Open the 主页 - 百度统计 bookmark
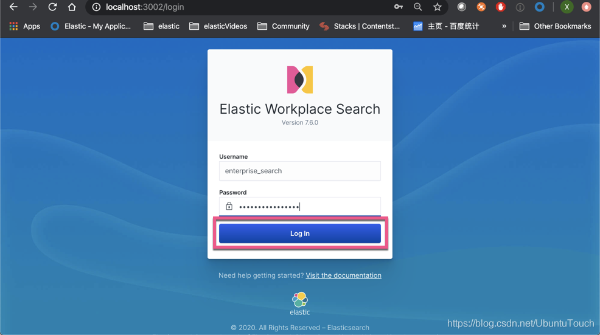The height and width of the screenshot is (335, 600). click(446, 26)
